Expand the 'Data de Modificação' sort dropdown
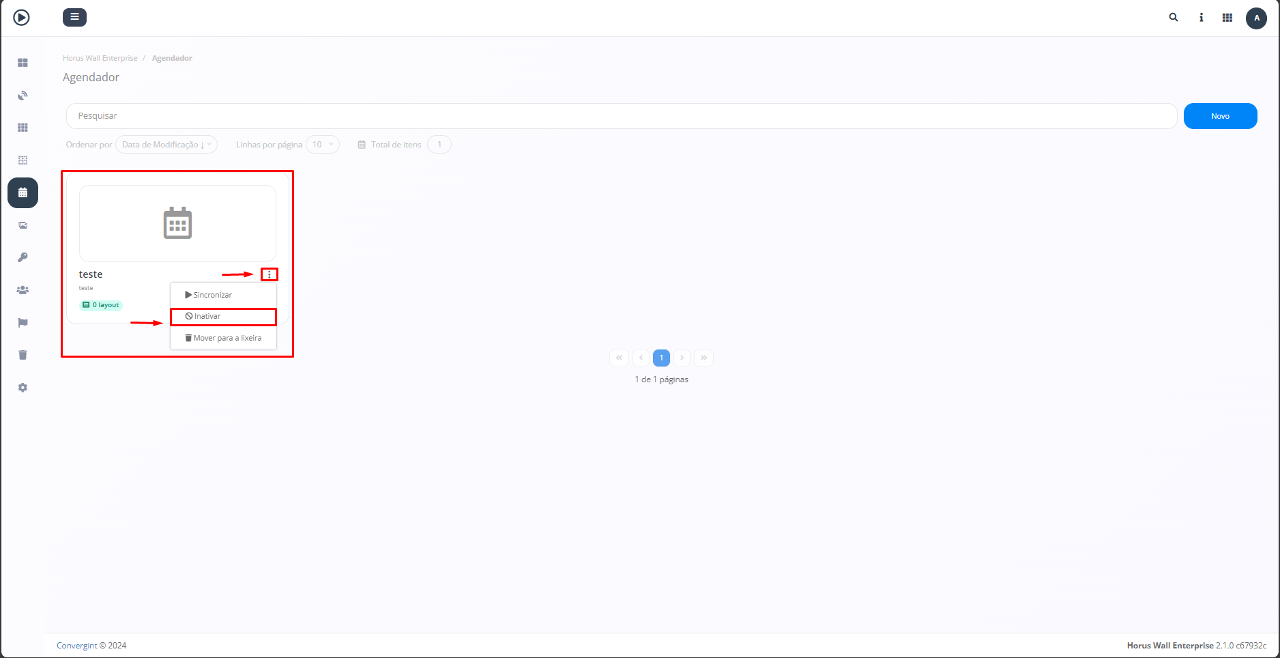Screen dimensions: 1280x658 (166, 145)
